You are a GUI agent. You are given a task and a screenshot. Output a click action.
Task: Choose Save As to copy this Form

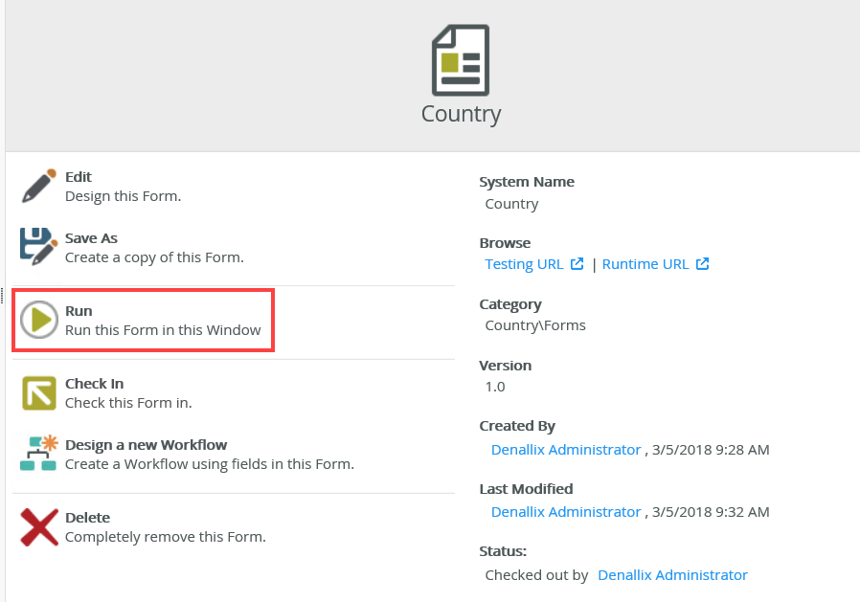(x=91, y=238)
